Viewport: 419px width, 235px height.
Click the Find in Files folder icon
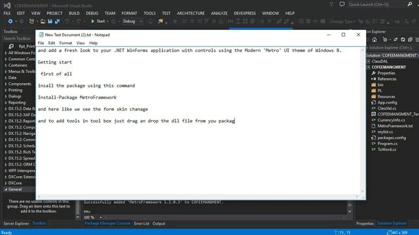pos(160,22)
